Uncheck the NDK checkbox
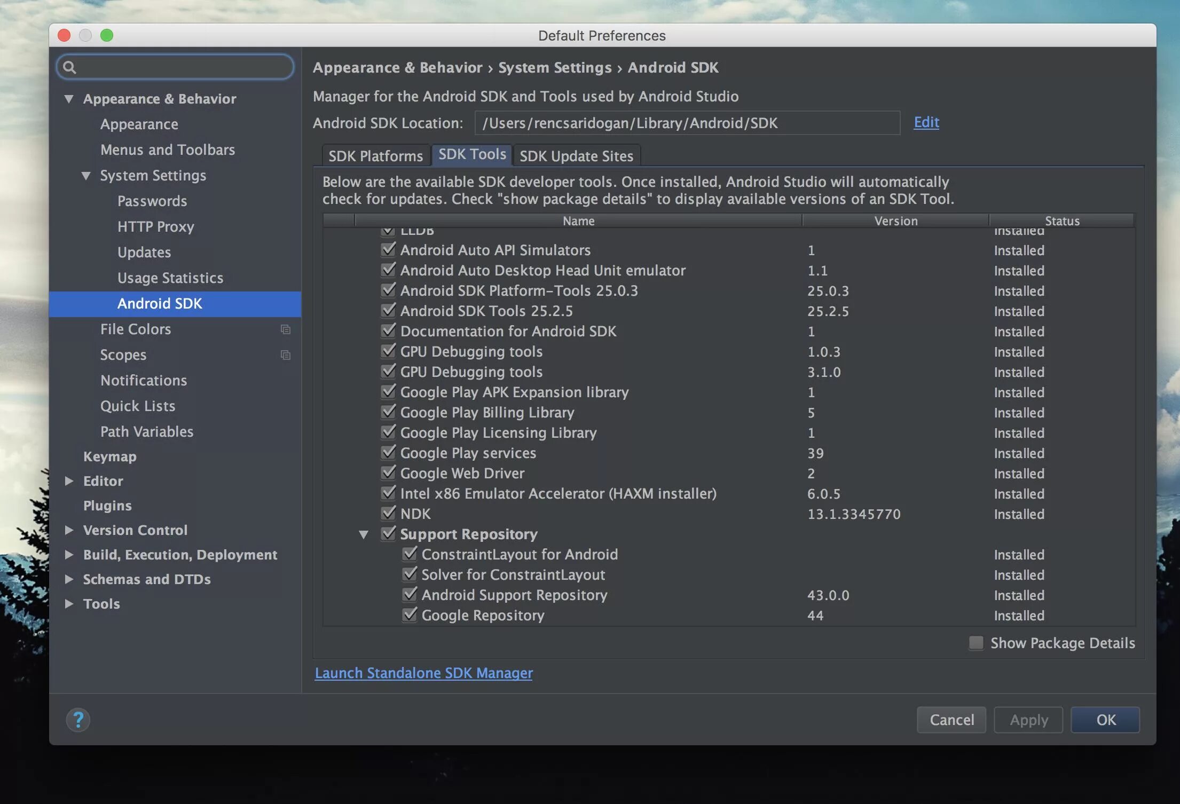This screenshot has height=804, width=1180. click(388, 514)
